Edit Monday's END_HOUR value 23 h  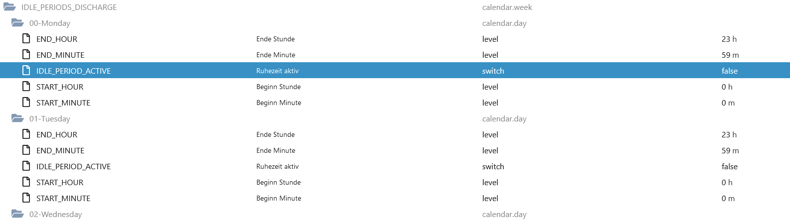(729, 39)
